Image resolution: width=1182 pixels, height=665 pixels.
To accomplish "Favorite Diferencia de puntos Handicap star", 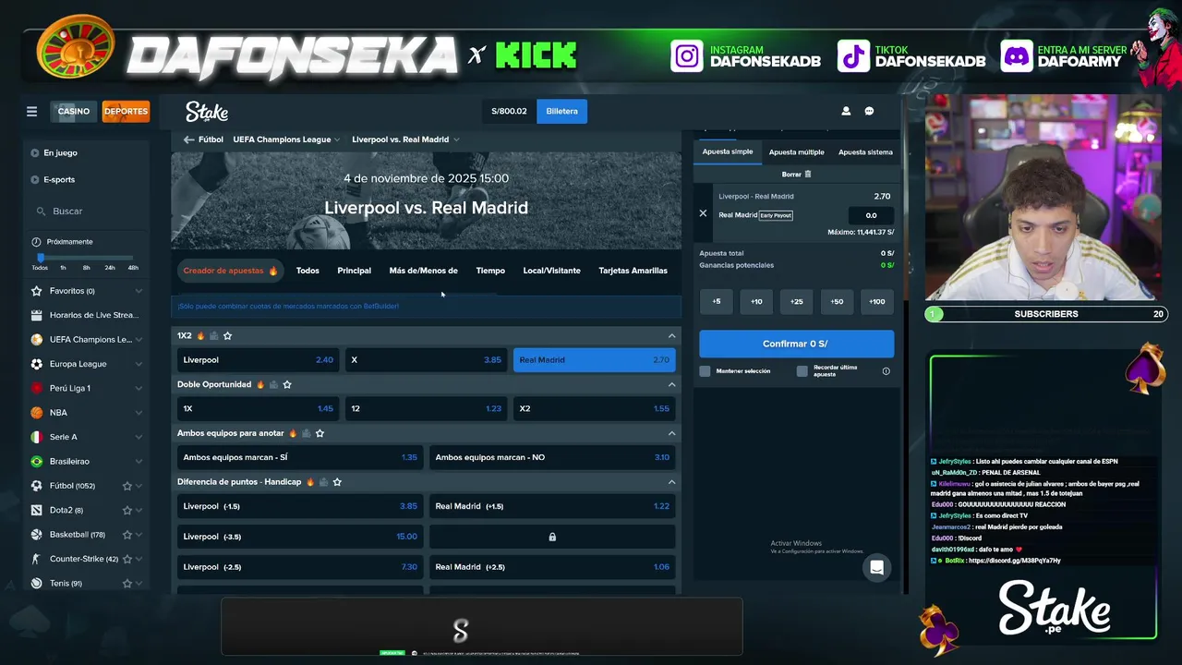I will (x=337, y=482).
